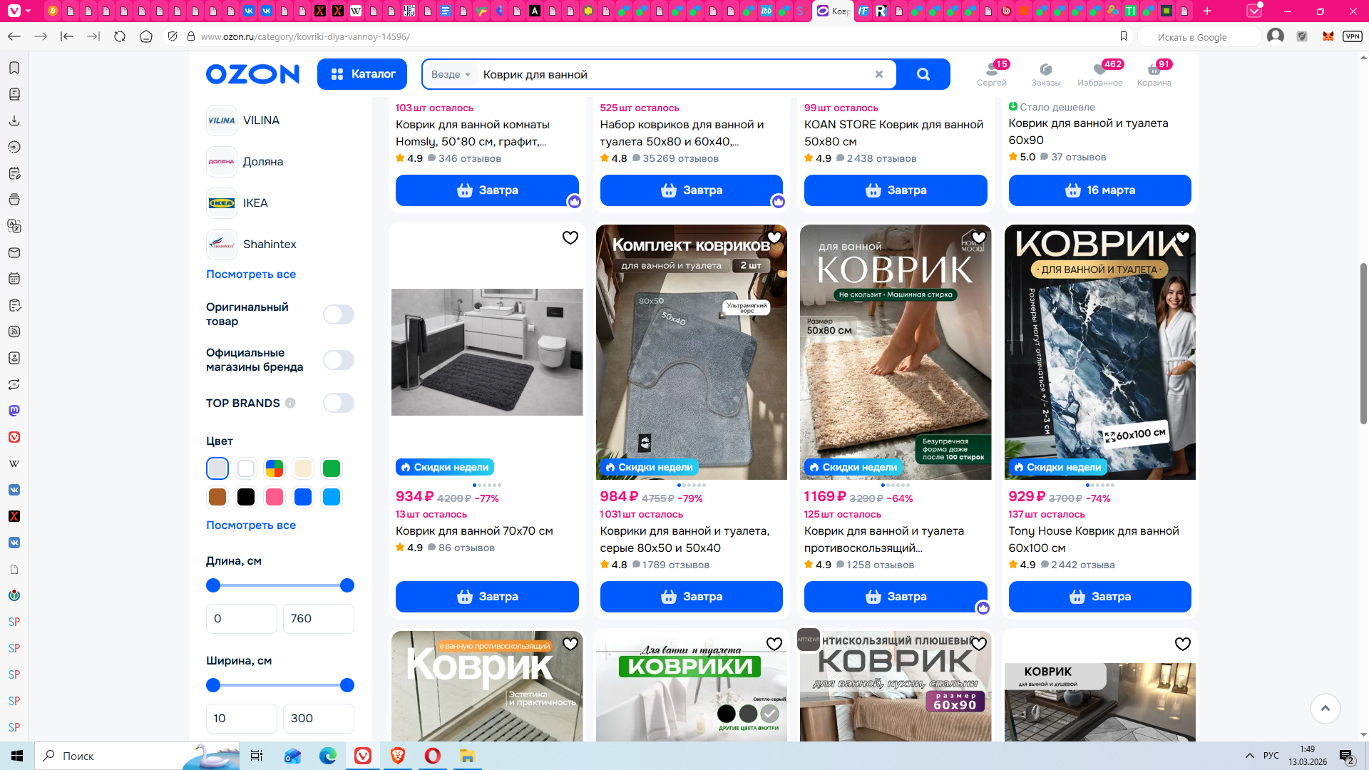Screen dimensions: 1369x770
Task: Click the maximum Длина input field
Action: tap(318, 619)
